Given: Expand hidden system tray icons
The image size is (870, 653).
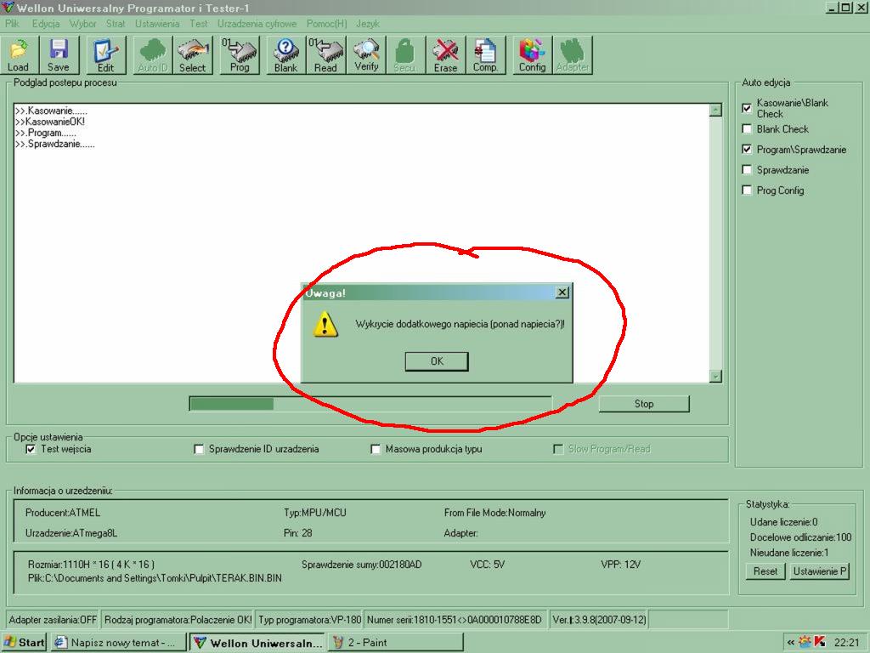Looking at the screenshot, I should pos(791,643).
